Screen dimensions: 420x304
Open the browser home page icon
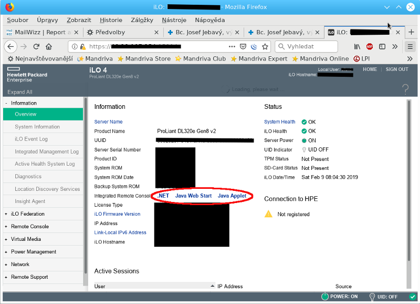click(49, 46)
